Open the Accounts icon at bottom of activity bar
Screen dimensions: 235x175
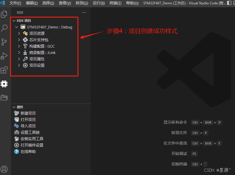tap(4, 169)
